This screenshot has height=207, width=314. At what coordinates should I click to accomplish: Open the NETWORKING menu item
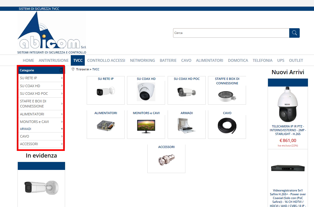(142, 61)
